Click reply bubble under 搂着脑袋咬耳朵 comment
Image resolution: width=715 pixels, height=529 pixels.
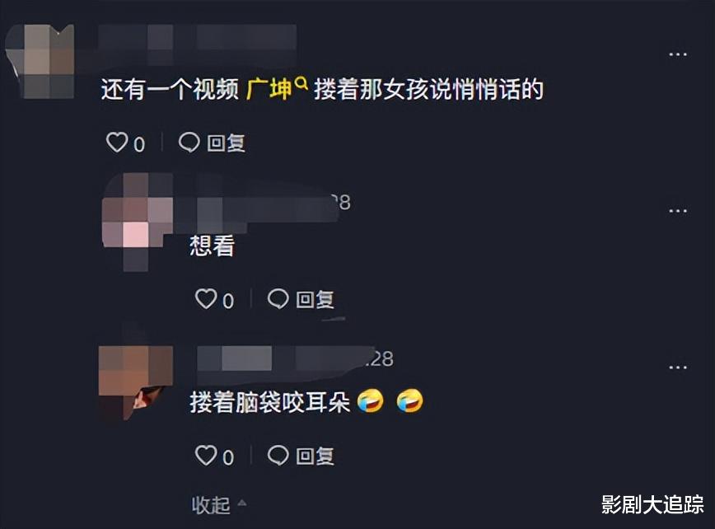(278, 455)
